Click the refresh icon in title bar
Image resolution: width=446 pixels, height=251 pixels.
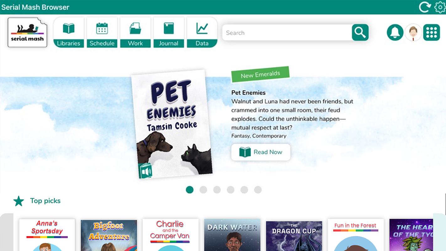(x=425, y=7)
